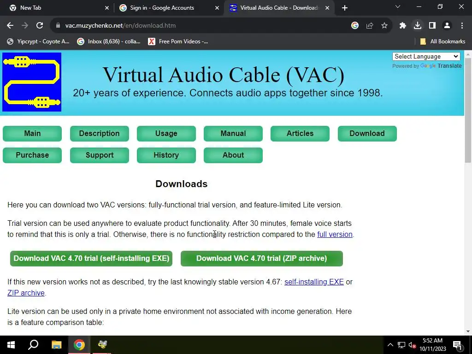The image size is (472, 354).
Task: Click the 4.67 ZIP archive link
Action: coord(26,293)
